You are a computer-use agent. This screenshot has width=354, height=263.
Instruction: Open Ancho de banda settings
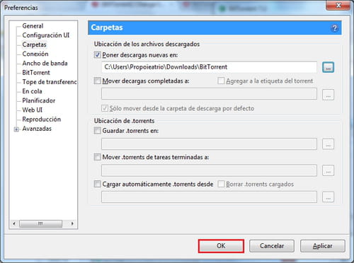(45, 63)
